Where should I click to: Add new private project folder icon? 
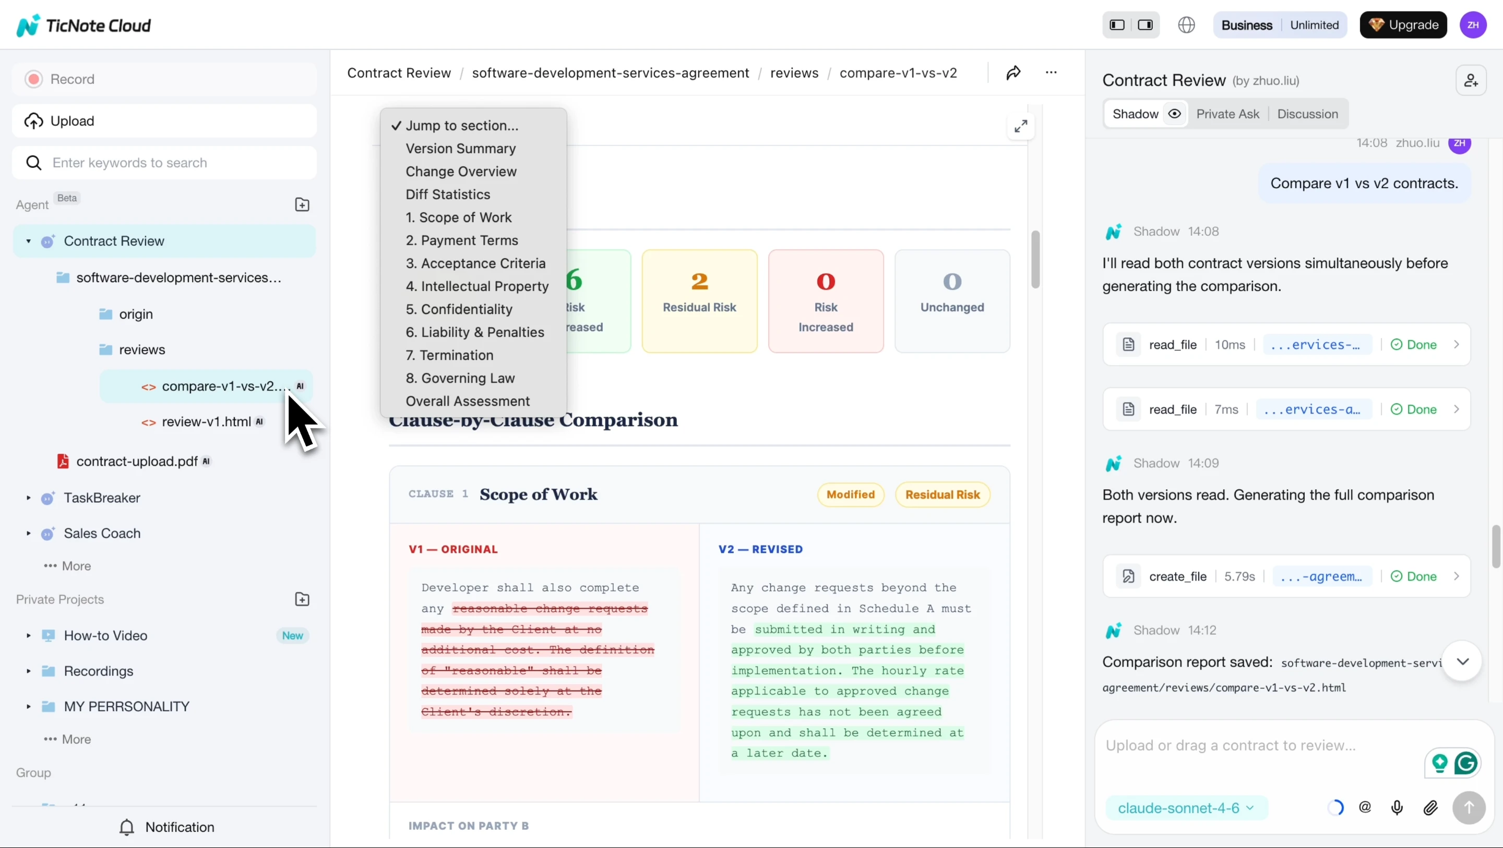tap(302, 600)
